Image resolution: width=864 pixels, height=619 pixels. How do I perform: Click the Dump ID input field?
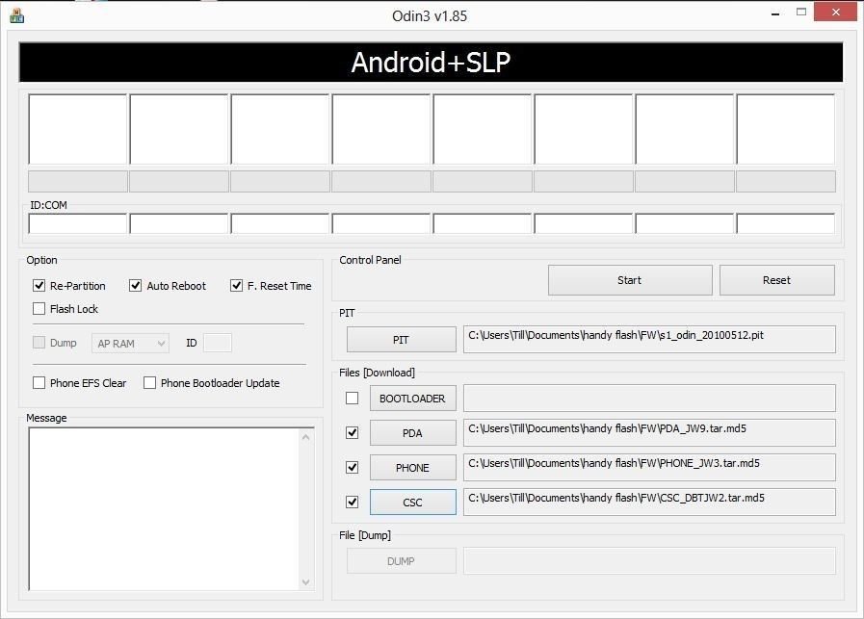pyautogui.click(x=218, y=343)
